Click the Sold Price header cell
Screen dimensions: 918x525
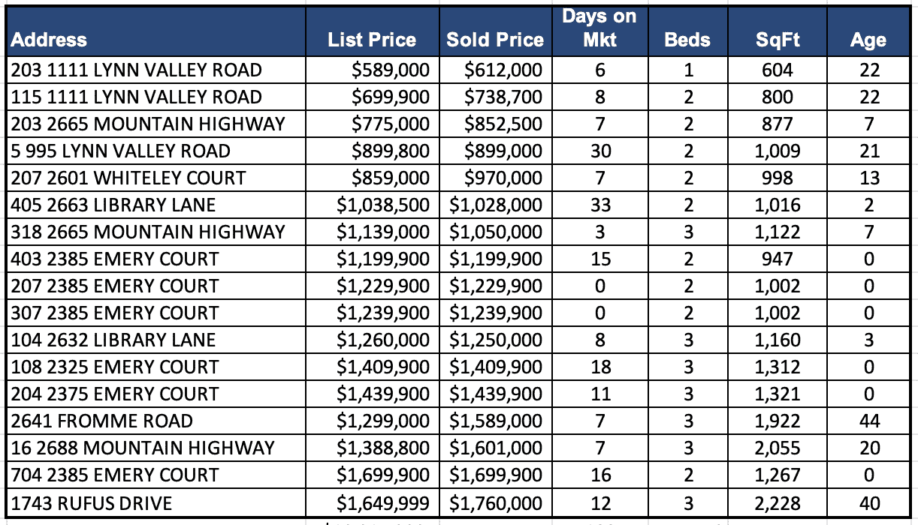click(495, 40)
